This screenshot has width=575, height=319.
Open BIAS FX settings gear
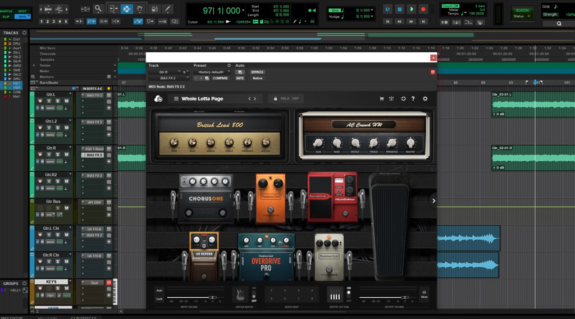pos(425,99)
